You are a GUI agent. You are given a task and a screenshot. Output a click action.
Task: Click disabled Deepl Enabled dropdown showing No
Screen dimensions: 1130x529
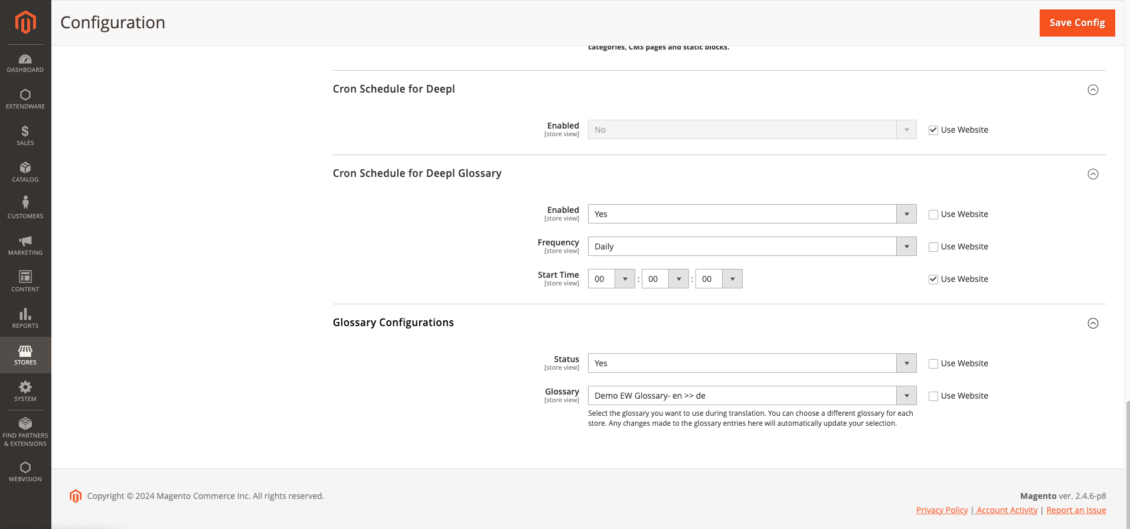pyautogui.click(x=752, y=130)
